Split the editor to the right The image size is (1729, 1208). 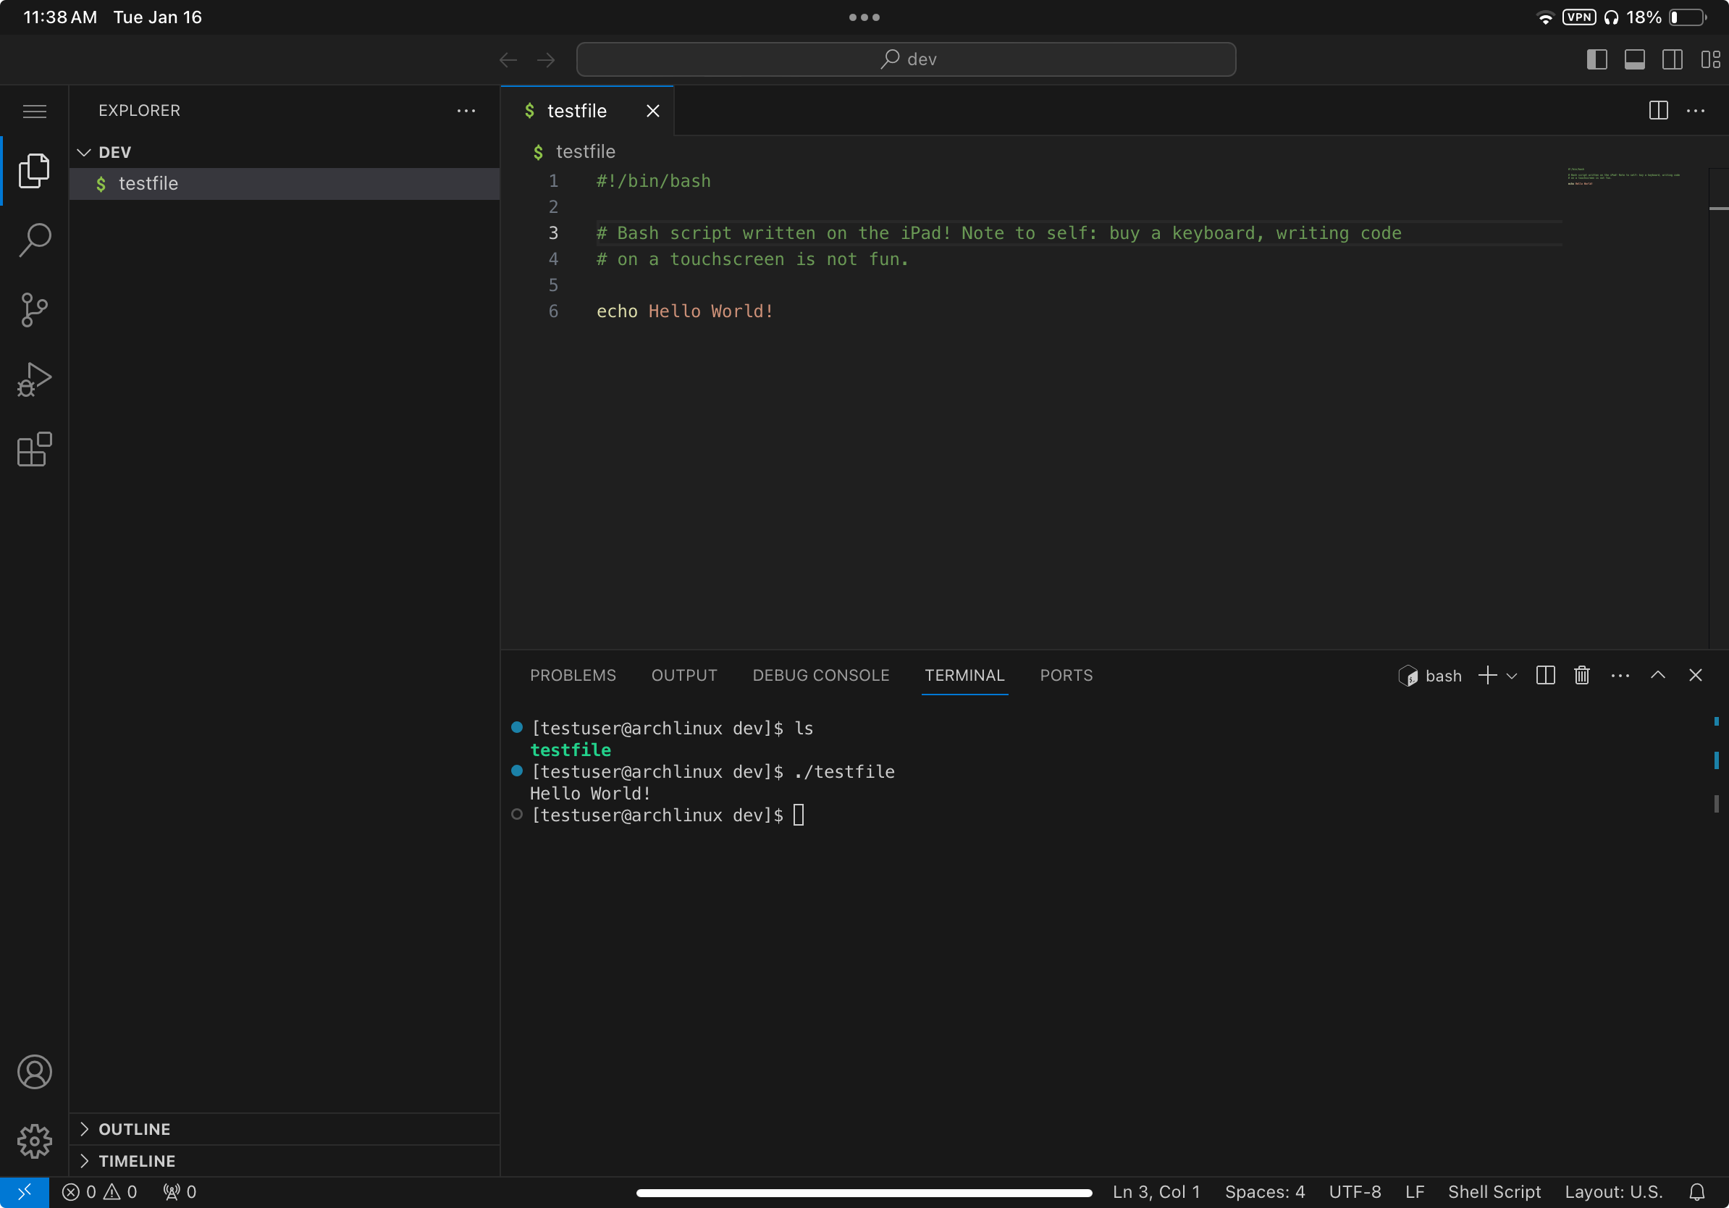(1658, 111)
